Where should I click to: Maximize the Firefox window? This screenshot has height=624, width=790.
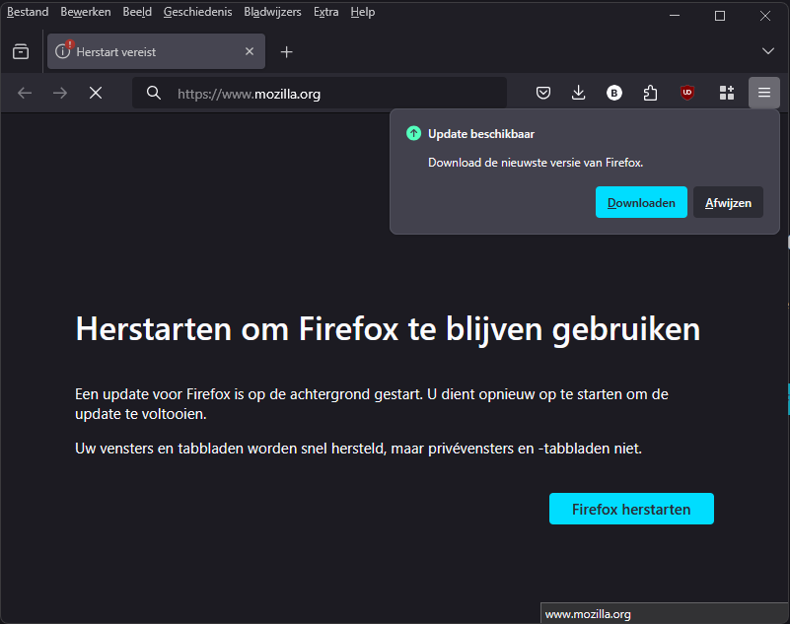720,16
